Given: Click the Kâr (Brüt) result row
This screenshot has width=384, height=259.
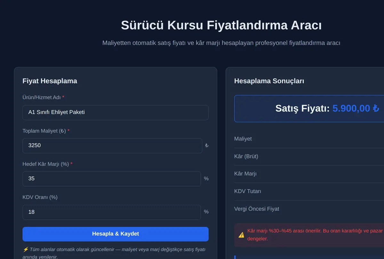Looking at the screenshot, I should [309, 156].
